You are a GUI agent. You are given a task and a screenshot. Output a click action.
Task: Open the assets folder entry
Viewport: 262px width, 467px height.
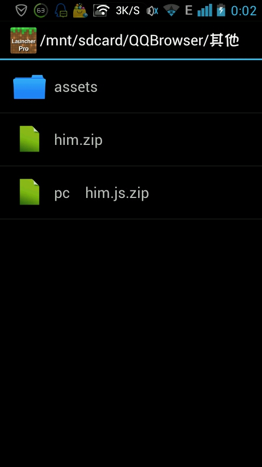click(x=131, y=86)
